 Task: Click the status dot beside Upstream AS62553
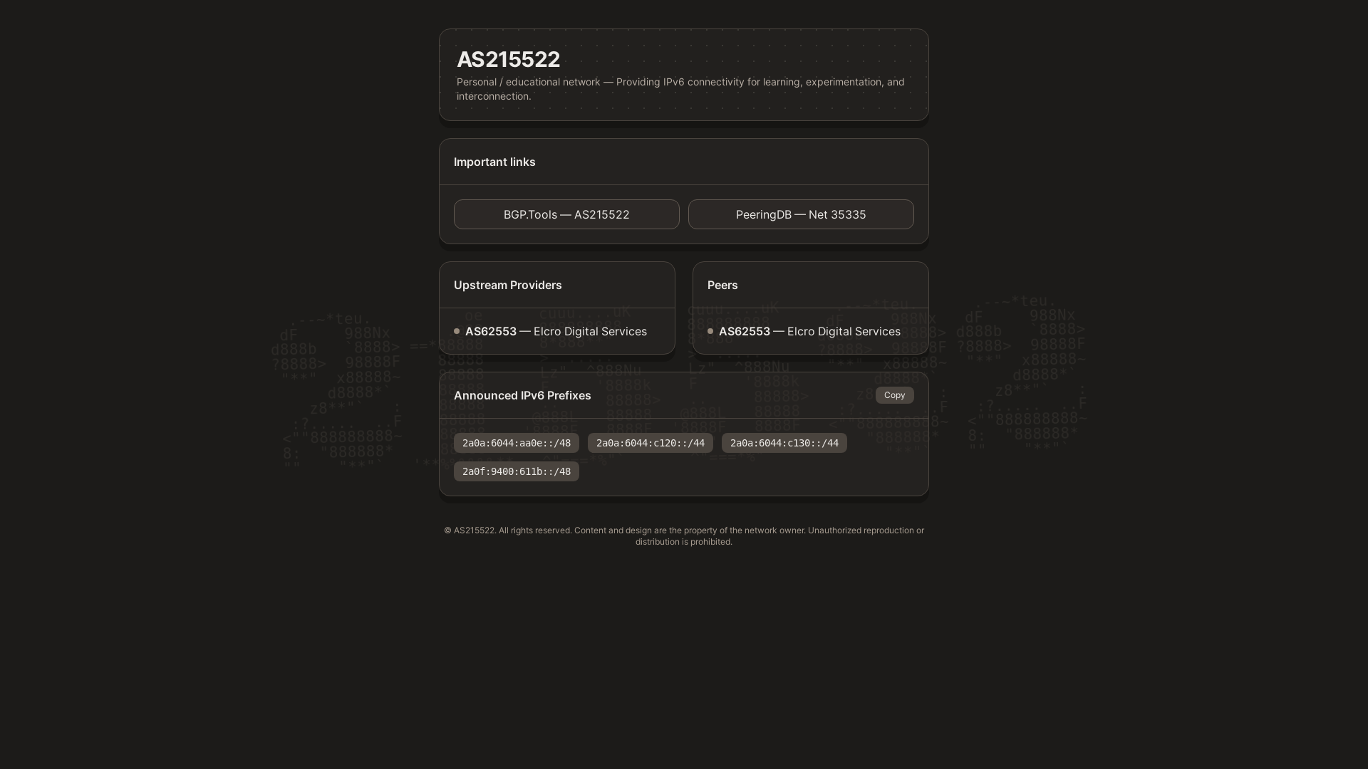tap(457, 331)
